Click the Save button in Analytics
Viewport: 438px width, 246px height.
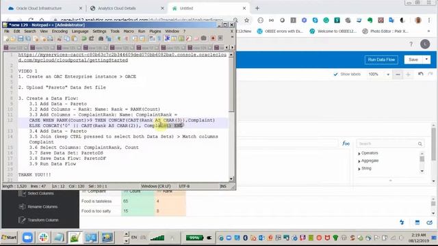413,59
